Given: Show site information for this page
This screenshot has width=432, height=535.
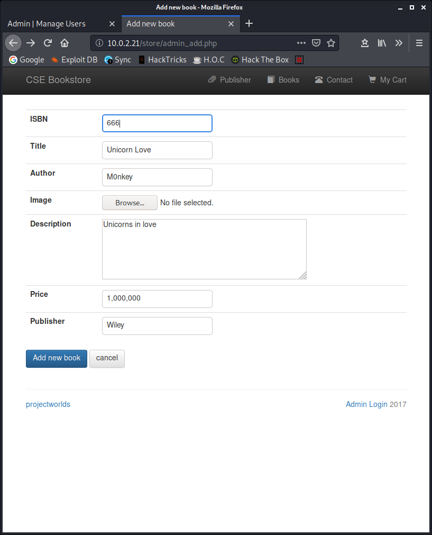Looking at the screenshot, I should [x=99, y=43].
